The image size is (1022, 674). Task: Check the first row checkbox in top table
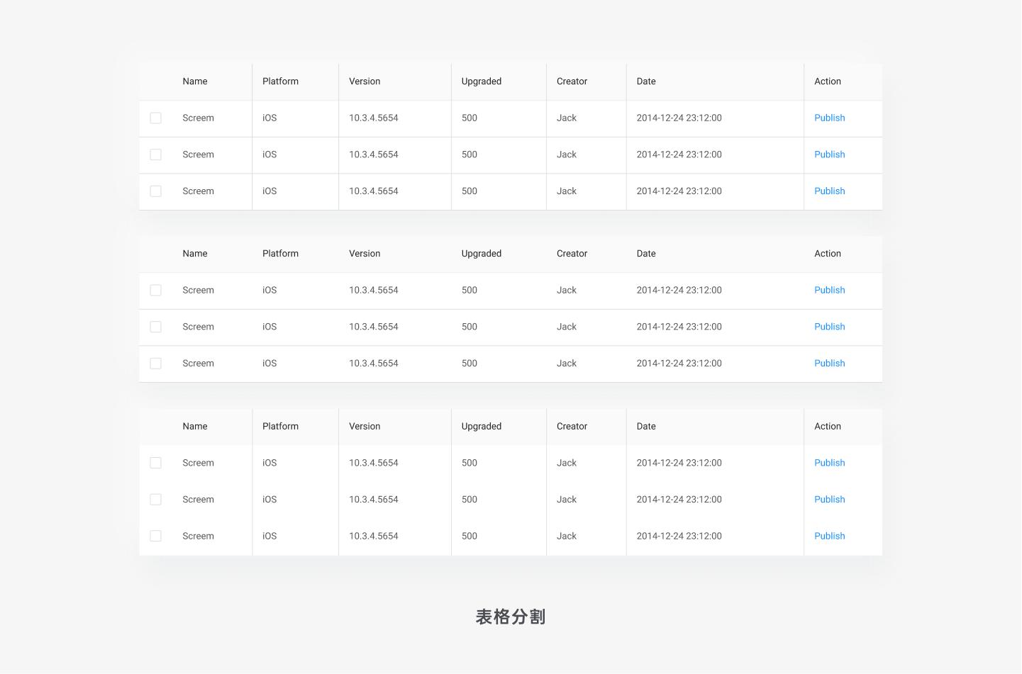tap(155, 118)
